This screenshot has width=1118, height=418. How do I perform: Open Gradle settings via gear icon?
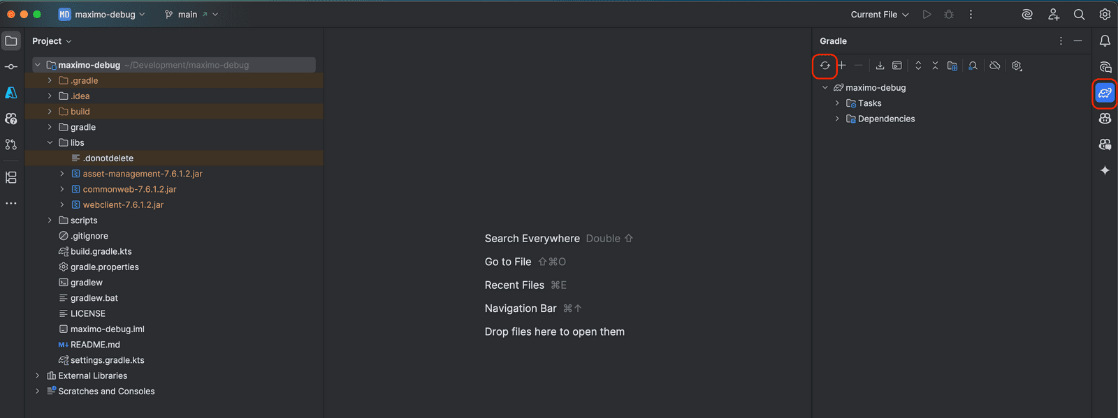[x=1016, y=66]
